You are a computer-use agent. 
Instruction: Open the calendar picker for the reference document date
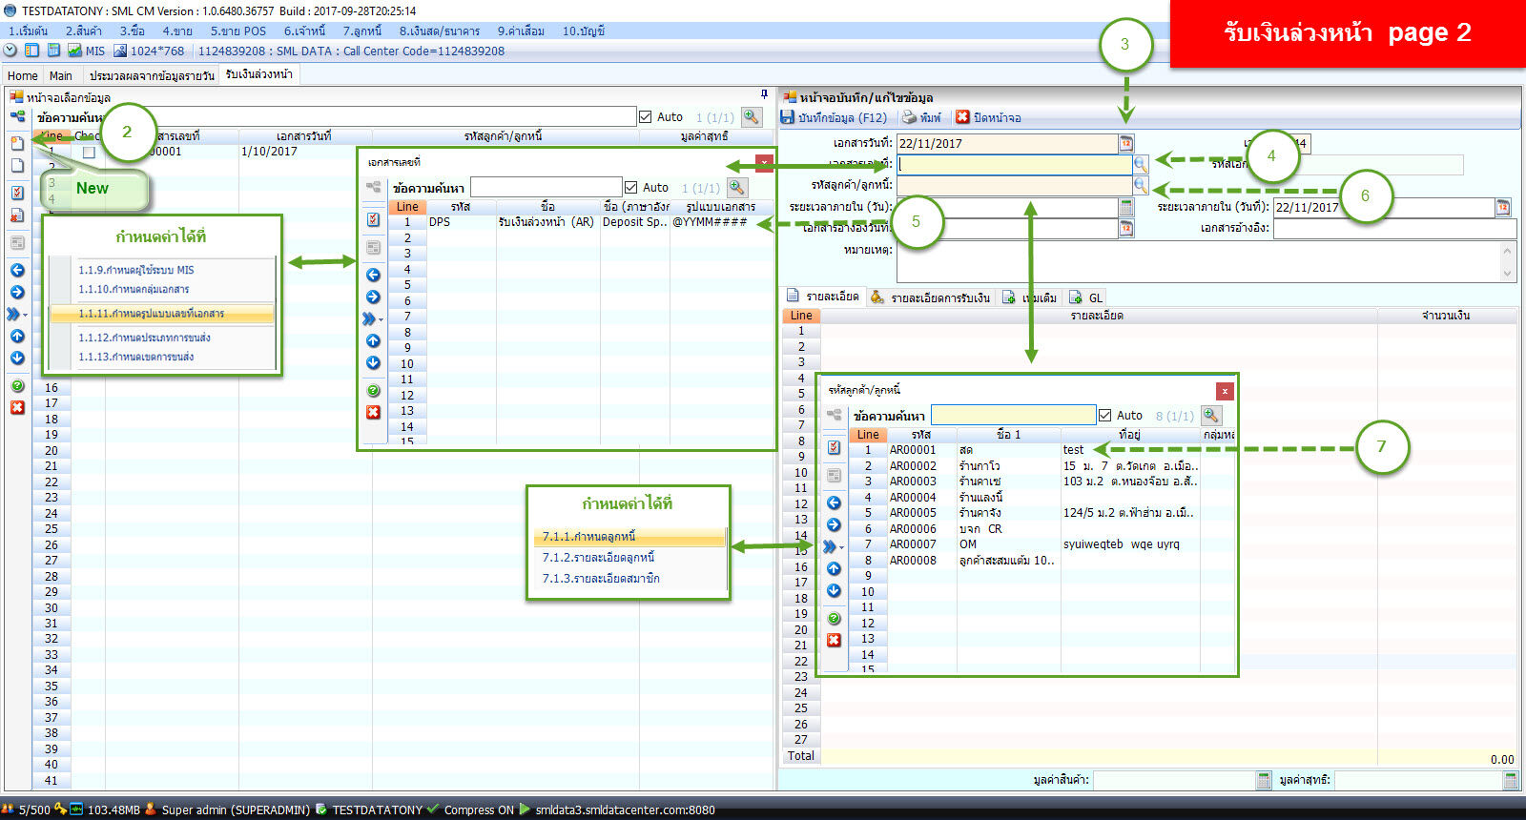1126,228
